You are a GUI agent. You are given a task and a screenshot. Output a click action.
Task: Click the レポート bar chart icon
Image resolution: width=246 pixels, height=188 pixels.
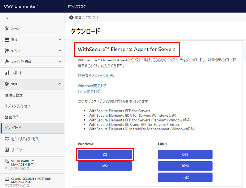[x=7, y=73]
